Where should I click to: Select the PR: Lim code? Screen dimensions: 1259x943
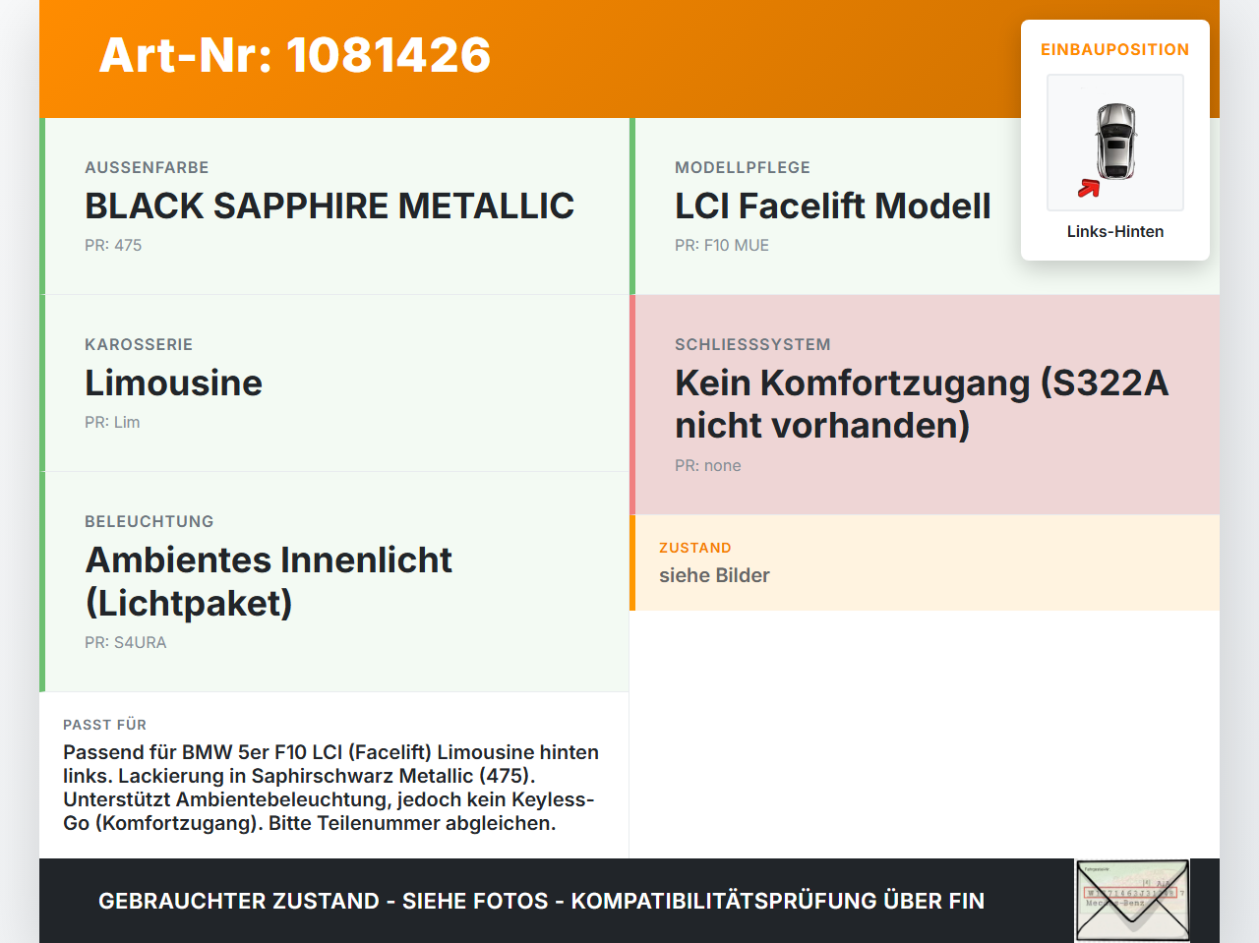(x=112, y=422)
